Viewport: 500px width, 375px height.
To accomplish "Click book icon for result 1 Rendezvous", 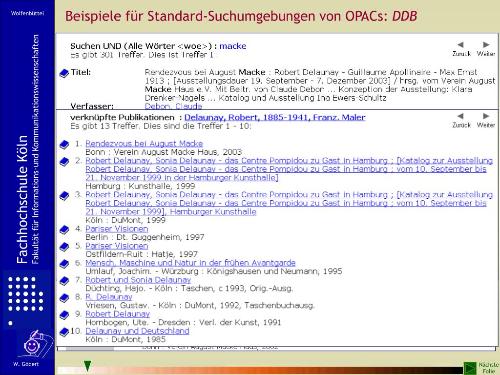I will click(x=64, y=145).
